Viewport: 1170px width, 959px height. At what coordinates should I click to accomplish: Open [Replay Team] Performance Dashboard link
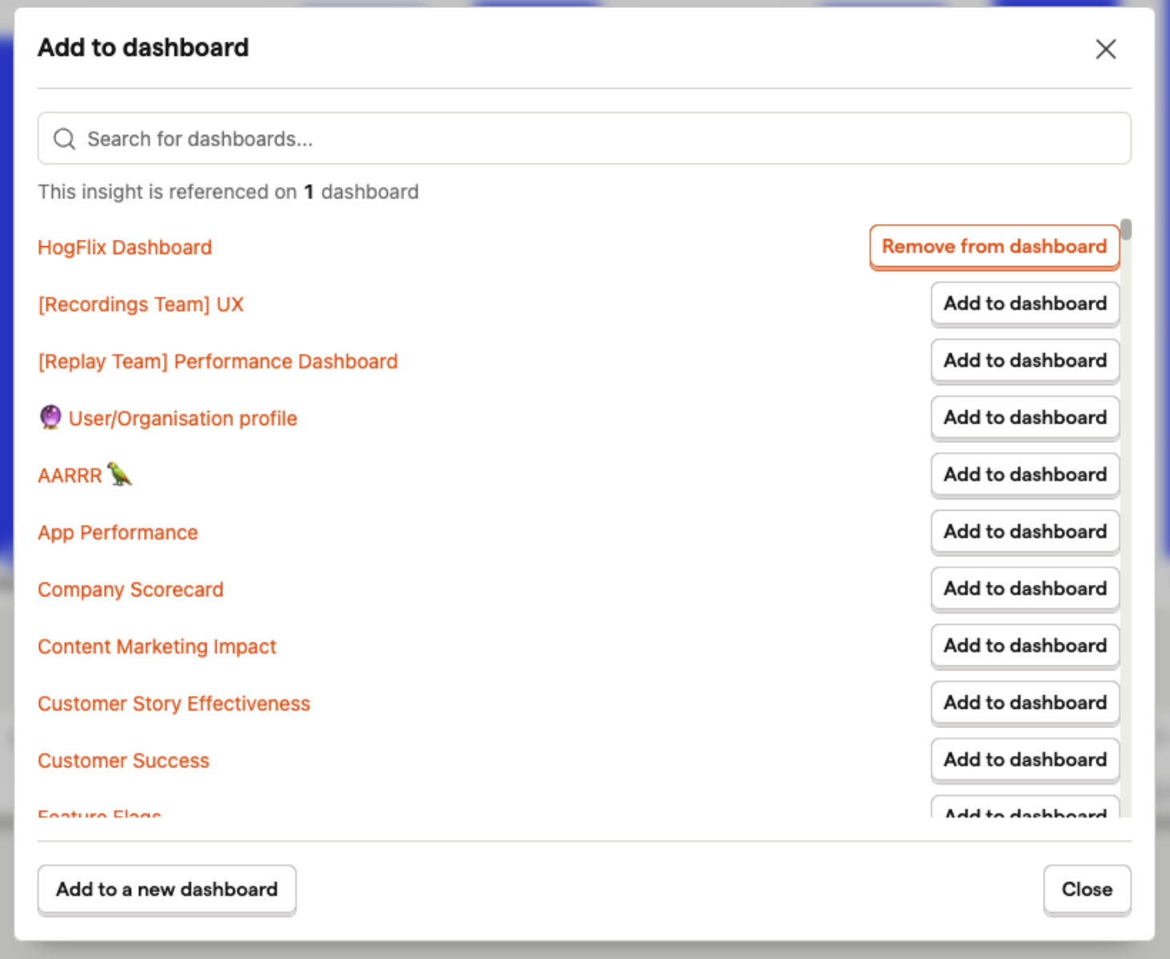click(x=217, y=361)
